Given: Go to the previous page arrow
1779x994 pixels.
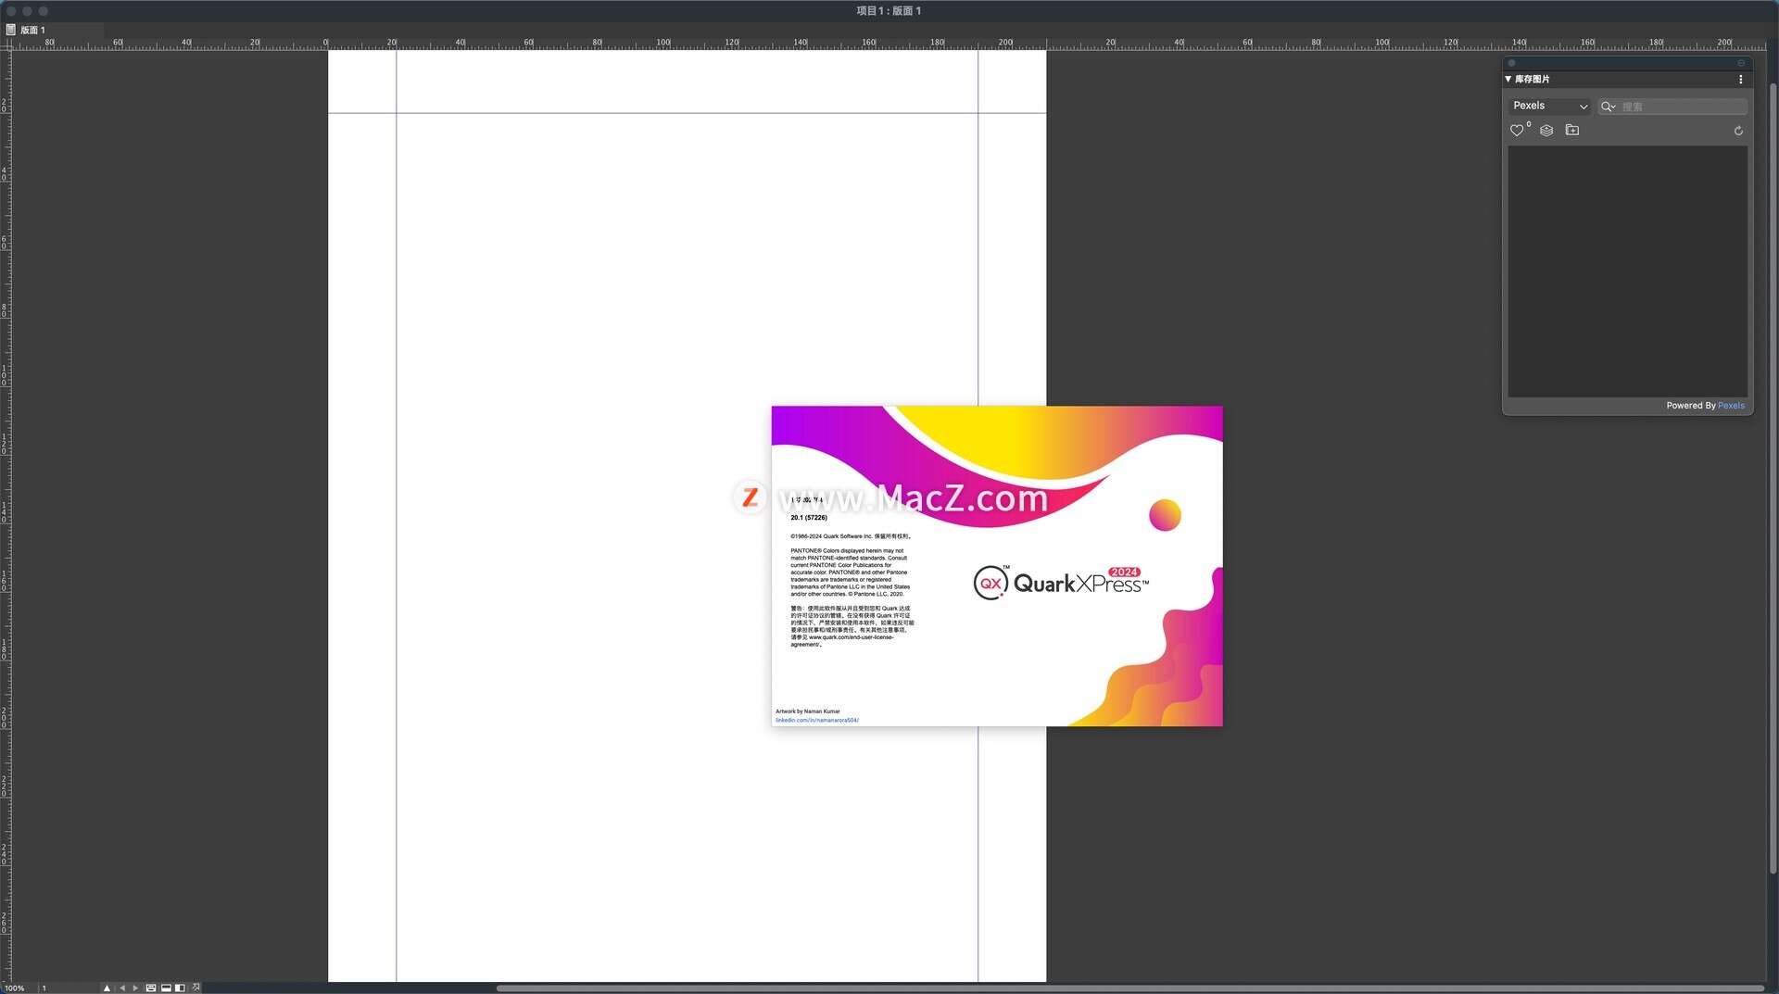Looking at the screenshot, I should (122, 988).
